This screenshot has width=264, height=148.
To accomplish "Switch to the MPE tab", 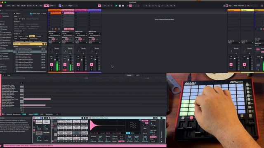I will (x=138, y=75).
